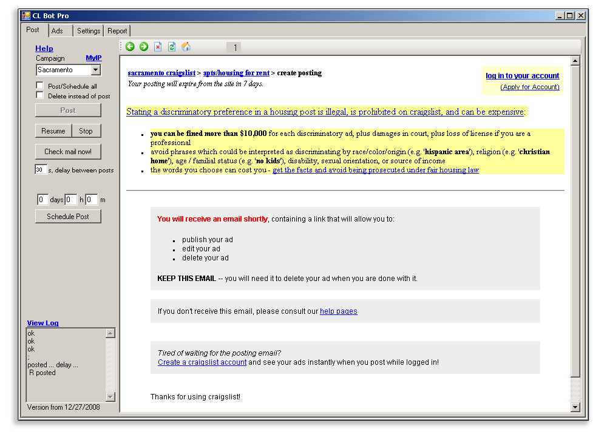Open the MyIP link
Image resolution: width=607 pixels, height=437 pixels.
93,58
